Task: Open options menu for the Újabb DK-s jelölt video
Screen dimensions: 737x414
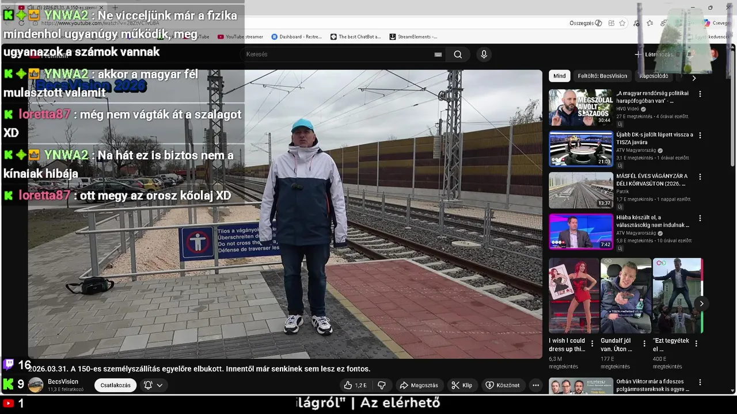Action: (x=700, y=135)
